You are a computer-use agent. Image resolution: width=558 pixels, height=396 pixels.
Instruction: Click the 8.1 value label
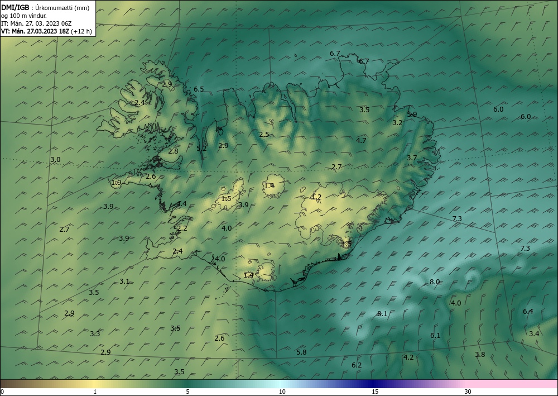click(x=382, y=314)
